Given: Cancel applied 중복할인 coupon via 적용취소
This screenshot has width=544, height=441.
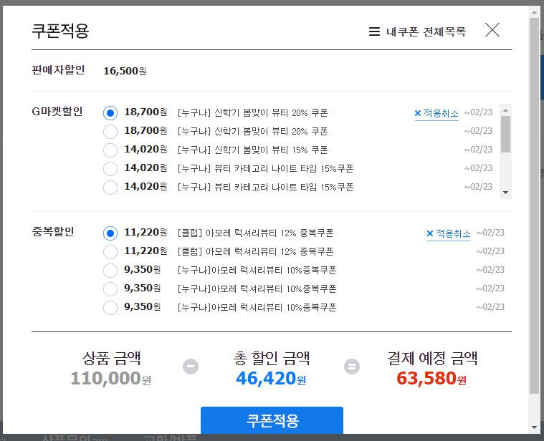Looking at the screenshot, I should pyautogui.click(x=449, y=233).
